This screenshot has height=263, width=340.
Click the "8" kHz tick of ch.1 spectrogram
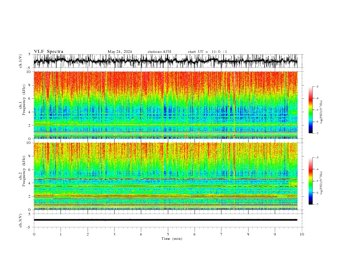point(30,85)
